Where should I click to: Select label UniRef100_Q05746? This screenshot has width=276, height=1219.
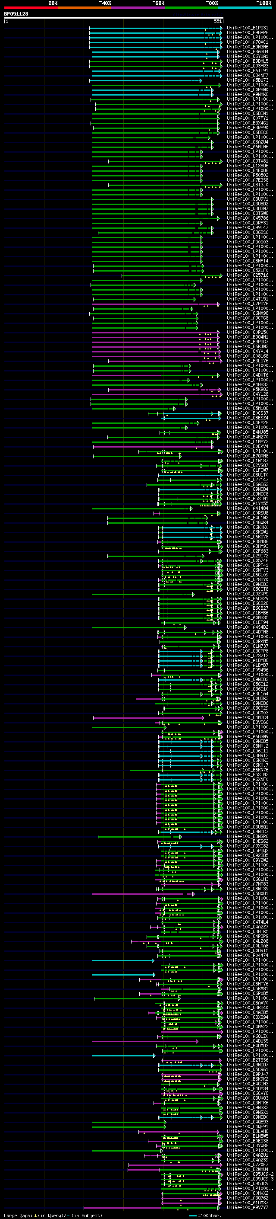(248, 560)
